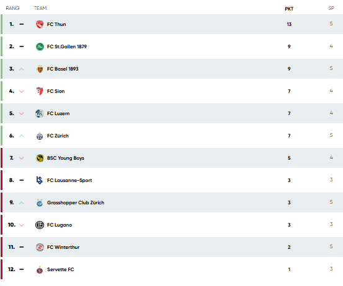
Task: Click the red down arrow beside FC Lugano
Action: point(22,225)
